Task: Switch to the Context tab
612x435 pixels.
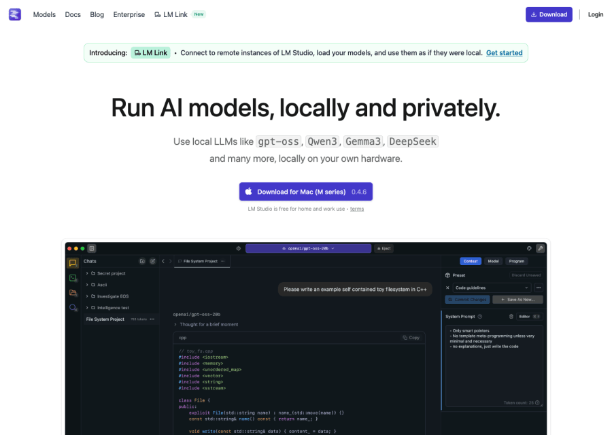Action: pos(471,261)
